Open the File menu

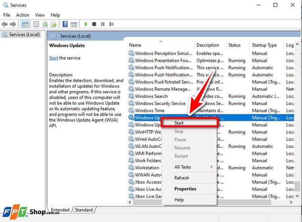[7, 15]
